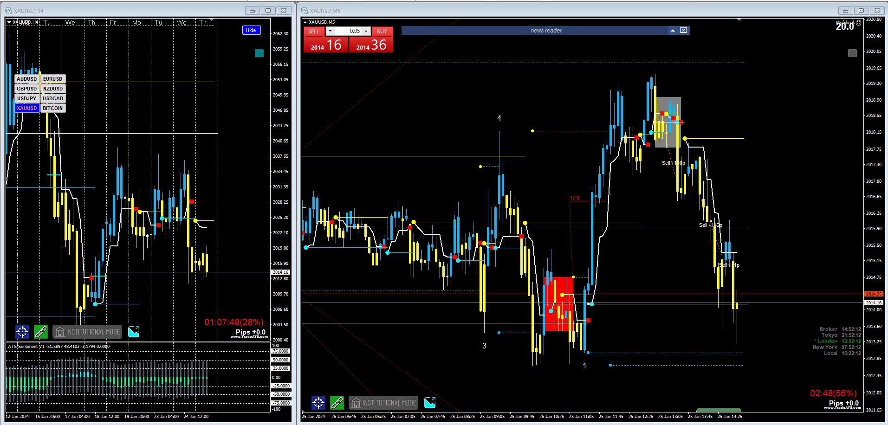Click the orange 2014.36 ask price tag
888x425 pixels.
(873, 294)
